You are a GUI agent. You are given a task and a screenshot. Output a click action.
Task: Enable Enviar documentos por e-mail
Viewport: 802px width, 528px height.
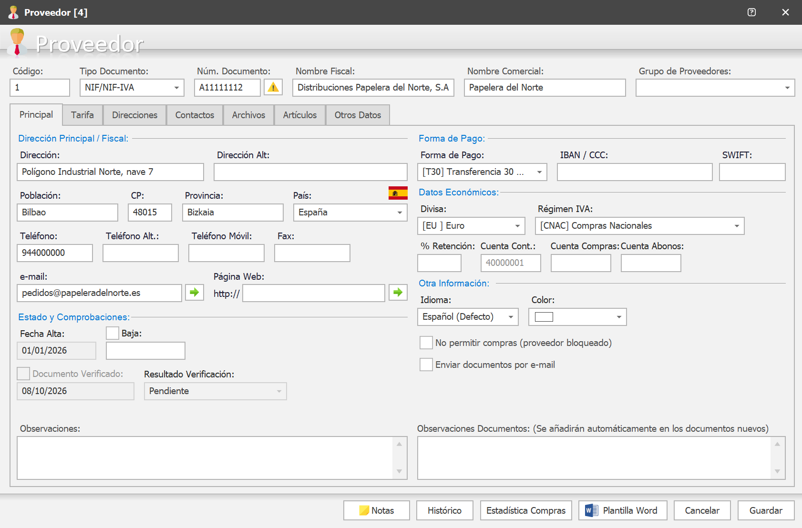pos(426,365)
